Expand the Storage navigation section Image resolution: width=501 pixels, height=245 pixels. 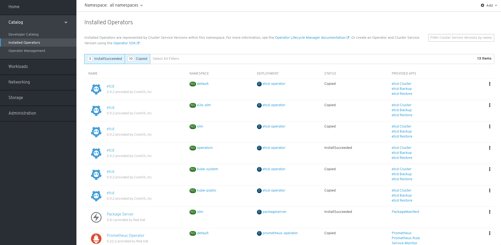38,98
